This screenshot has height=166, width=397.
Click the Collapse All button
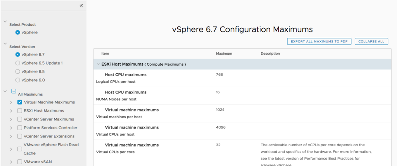coord(371,42)
